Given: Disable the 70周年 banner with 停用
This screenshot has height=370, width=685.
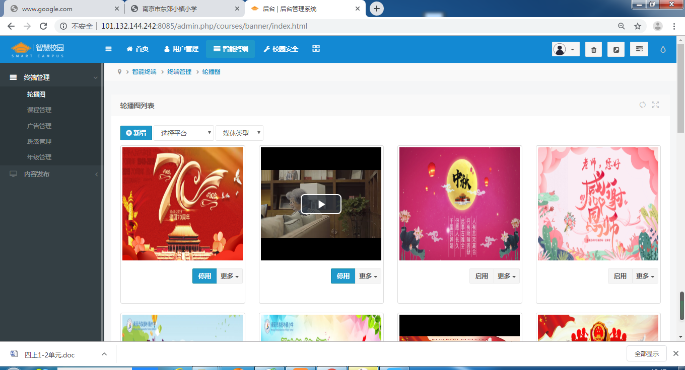Looking at the screenshot, I should [x=204, y=276].
